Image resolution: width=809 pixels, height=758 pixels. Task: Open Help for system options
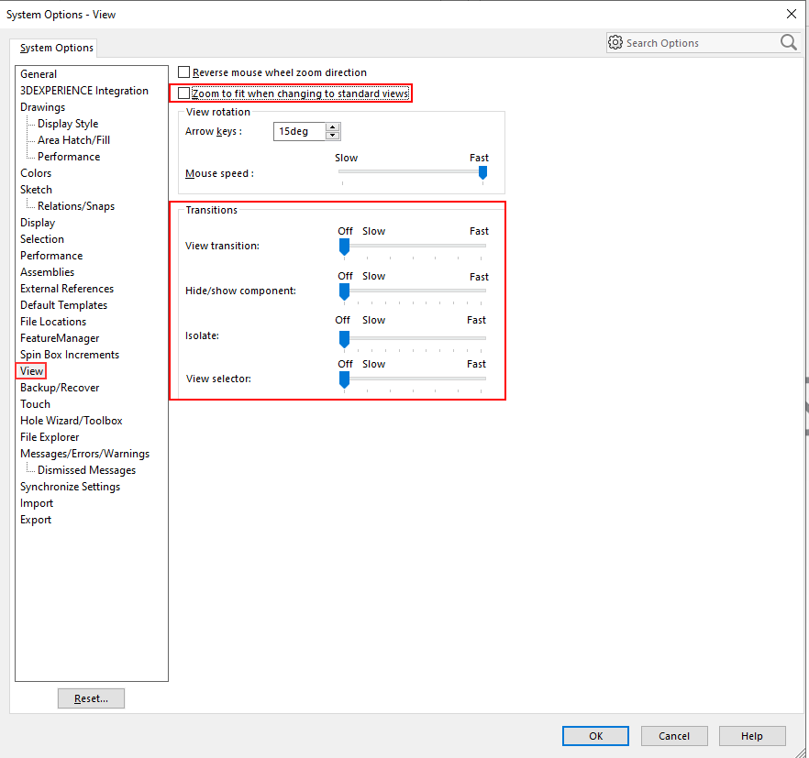click(x=752, y=735)
